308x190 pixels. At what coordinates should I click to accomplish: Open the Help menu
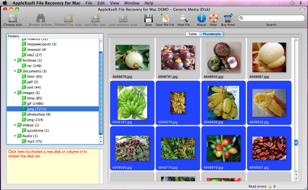point(149,3)
